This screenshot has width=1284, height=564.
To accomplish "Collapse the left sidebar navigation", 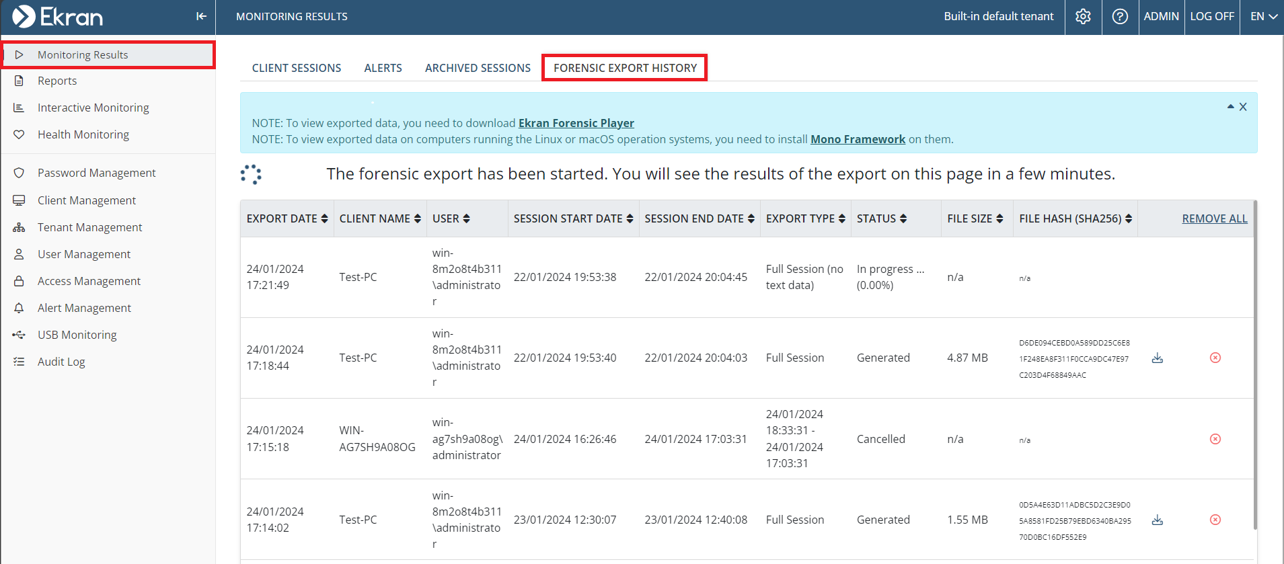I will [201, 16].
